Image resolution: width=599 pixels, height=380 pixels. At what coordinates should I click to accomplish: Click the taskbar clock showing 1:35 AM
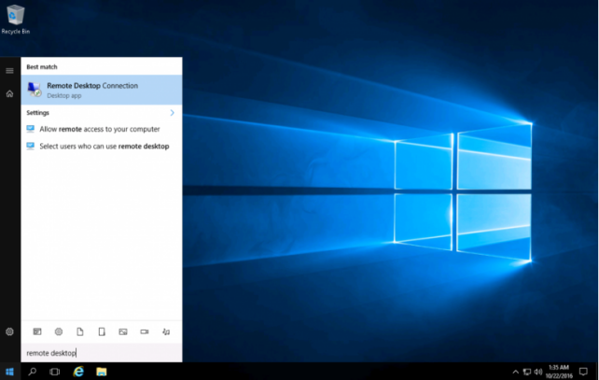click(x=559, y=372)
